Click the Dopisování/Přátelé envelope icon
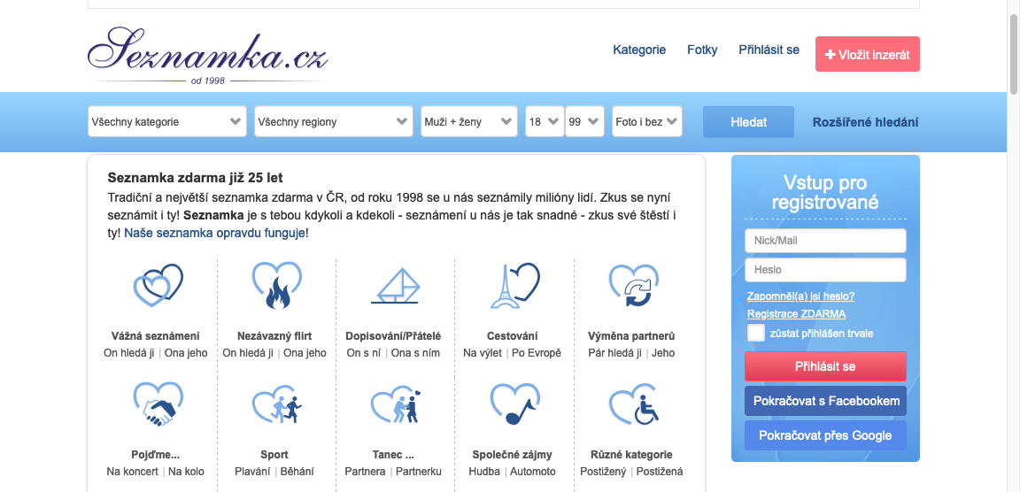 pyautogui.click(x=394, y=285)
